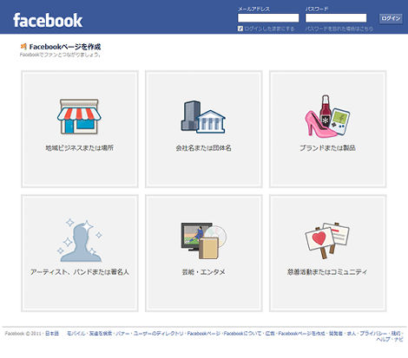The height and width of the screenshot is (358, 408).
Task: Open the プライバシー footer link
Action: (373, 334)
